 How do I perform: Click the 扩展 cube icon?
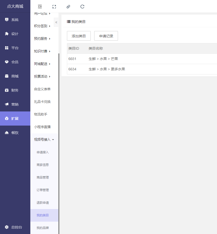point(7,119)
